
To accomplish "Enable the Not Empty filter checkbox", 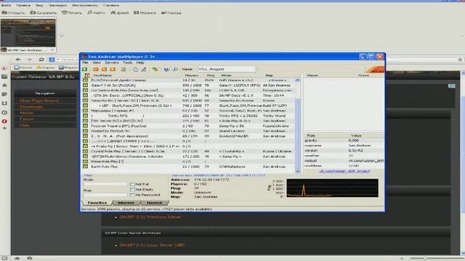I will pos(132,189).
